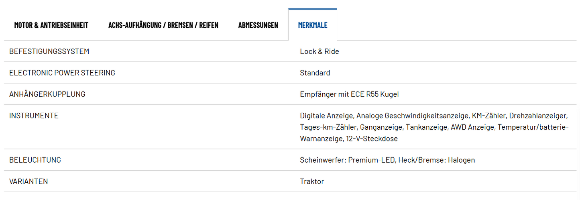The width and height of the screenshot is (580, 200).
Task: Click the Digitale Anzeige text
Action: click(327, 116)
